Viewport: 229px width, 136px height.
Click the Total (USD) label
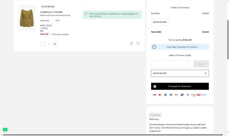pyautogui.click(x=156, y=32)
